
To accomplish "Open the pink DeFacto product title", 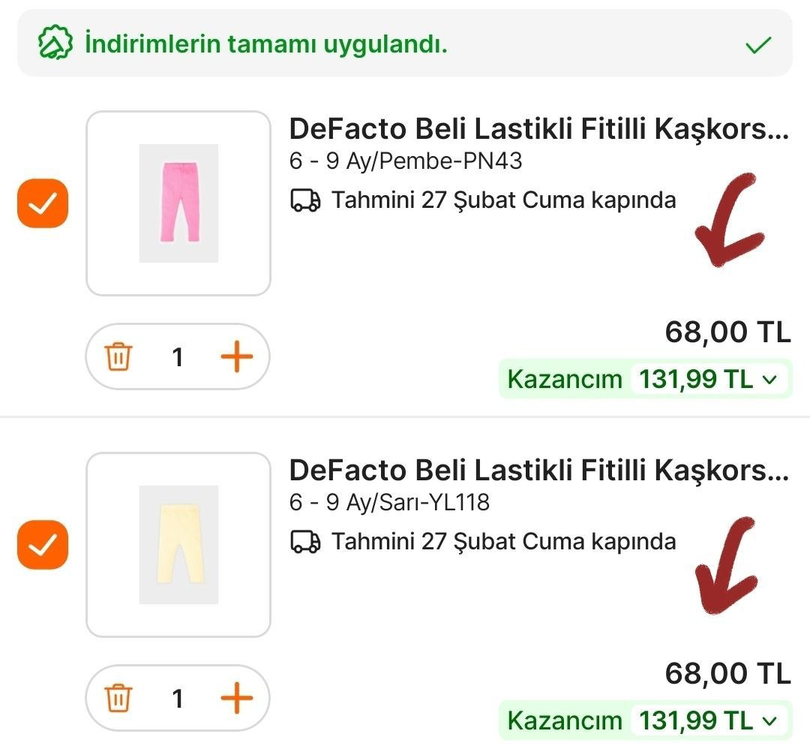I will coord(538,130).
